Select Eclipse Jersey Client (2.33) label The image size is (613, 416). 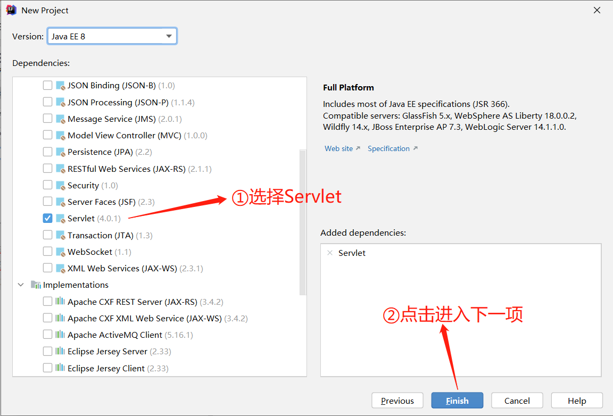click(118, 368)
